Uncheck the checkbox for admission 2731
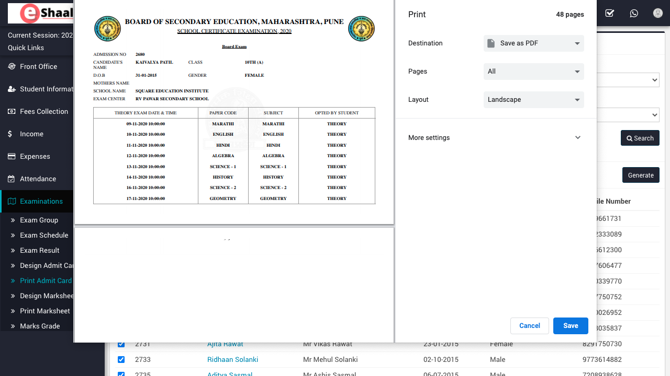 point(121,344)
